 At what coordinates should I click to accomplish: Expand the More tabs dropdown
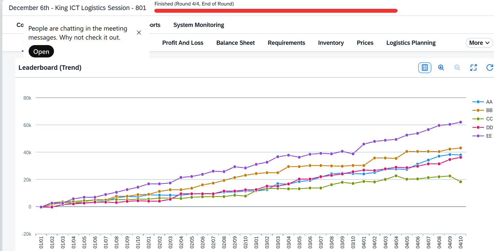tap(479, 43)
